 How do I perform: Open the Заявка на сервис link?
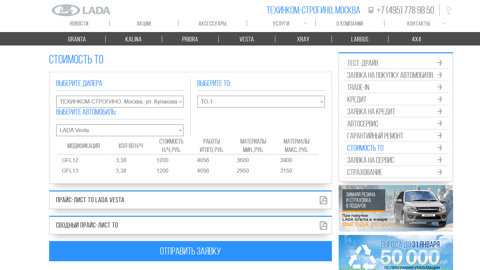370,160
